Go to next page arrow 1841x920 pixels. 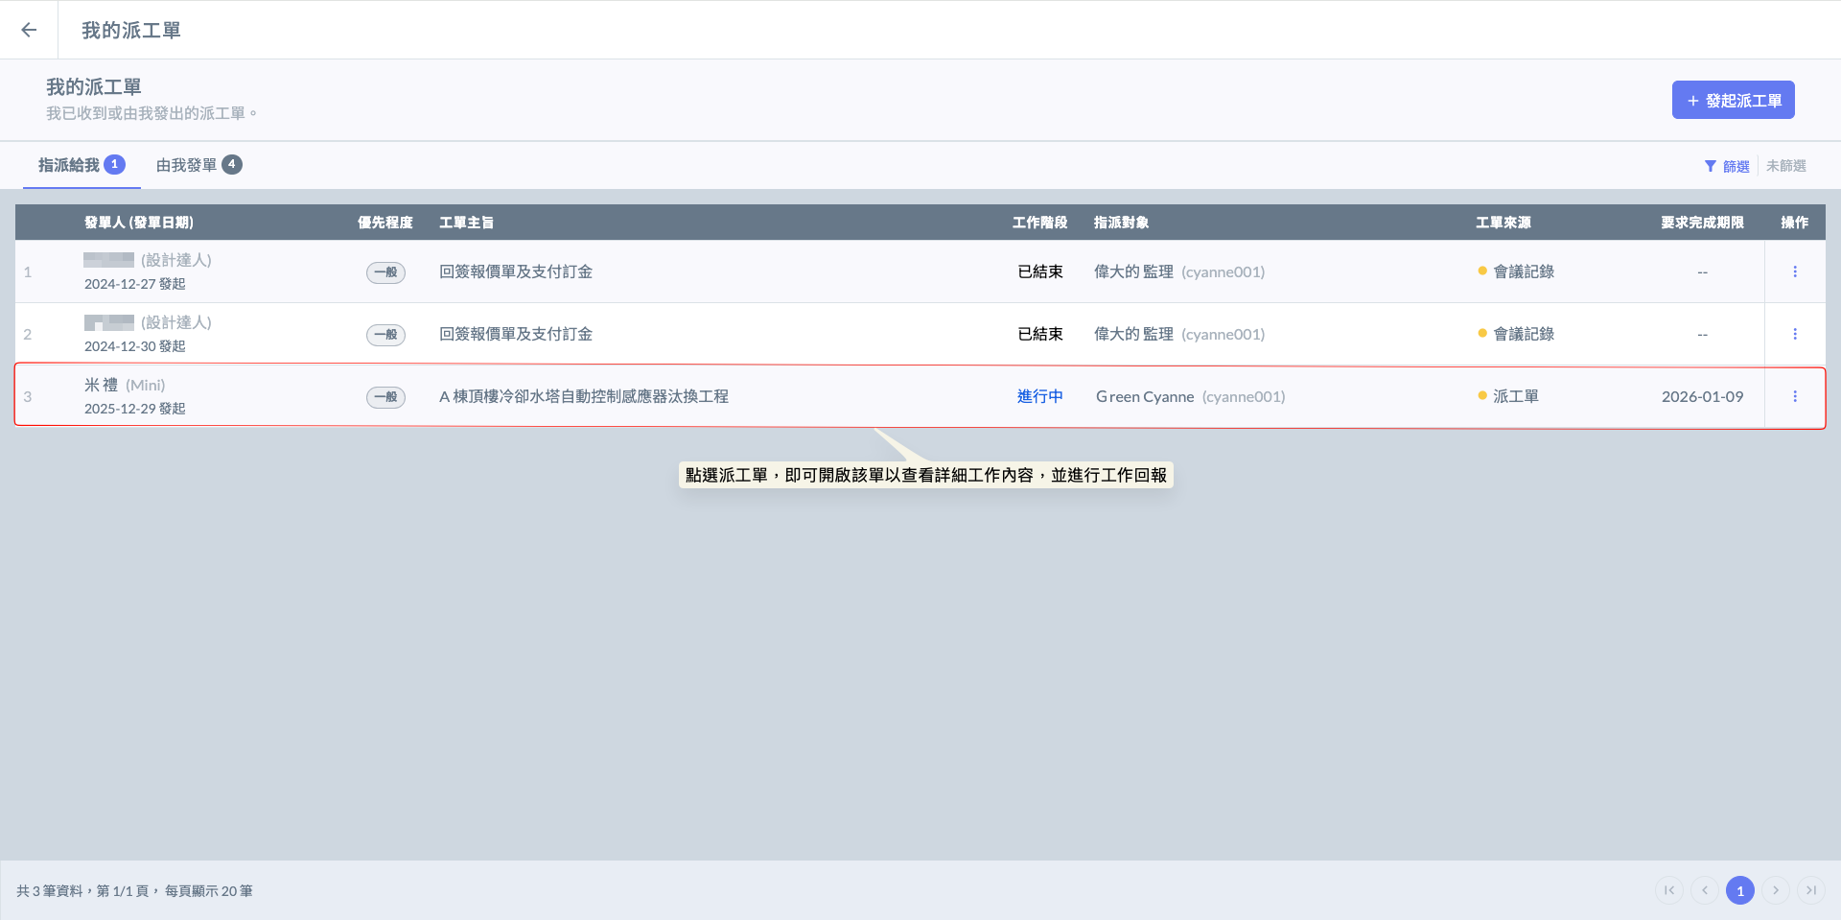coord(1776,890)
